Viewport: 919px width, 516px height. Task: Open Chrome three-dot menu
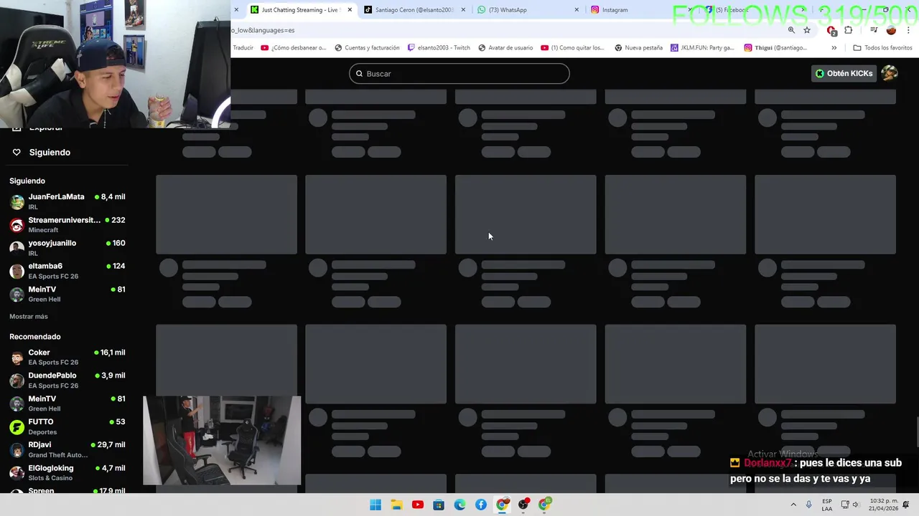click(x=908, y=30)
